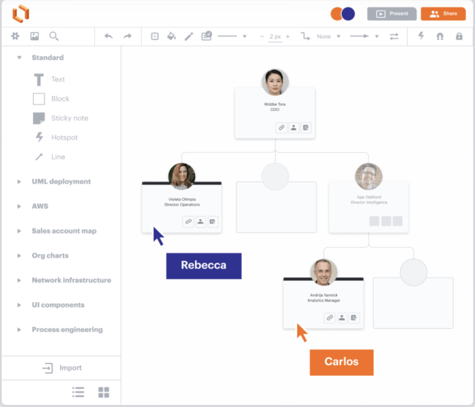Image resolution: width=475 pixels, height=407 pixels.
Task: Click the Share button
Action: [x=443, y=13]
